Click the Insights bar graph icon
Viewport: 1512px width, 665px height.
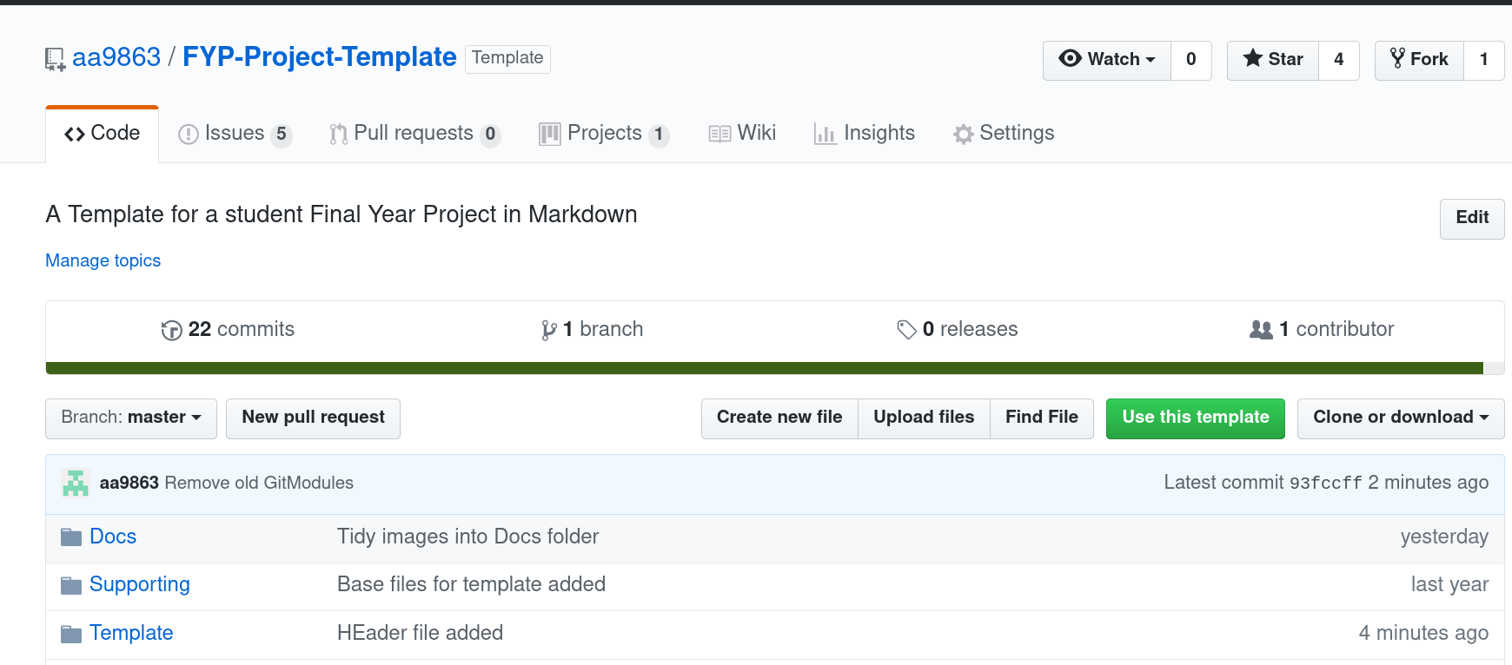point(825,134)
